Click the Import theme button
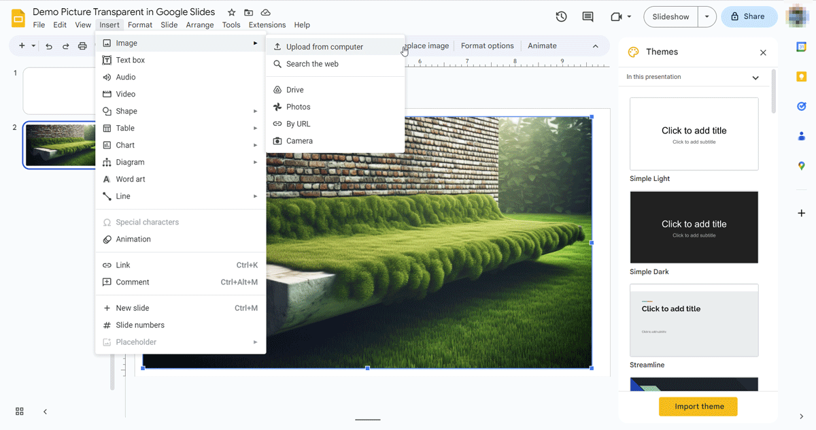 698,407
